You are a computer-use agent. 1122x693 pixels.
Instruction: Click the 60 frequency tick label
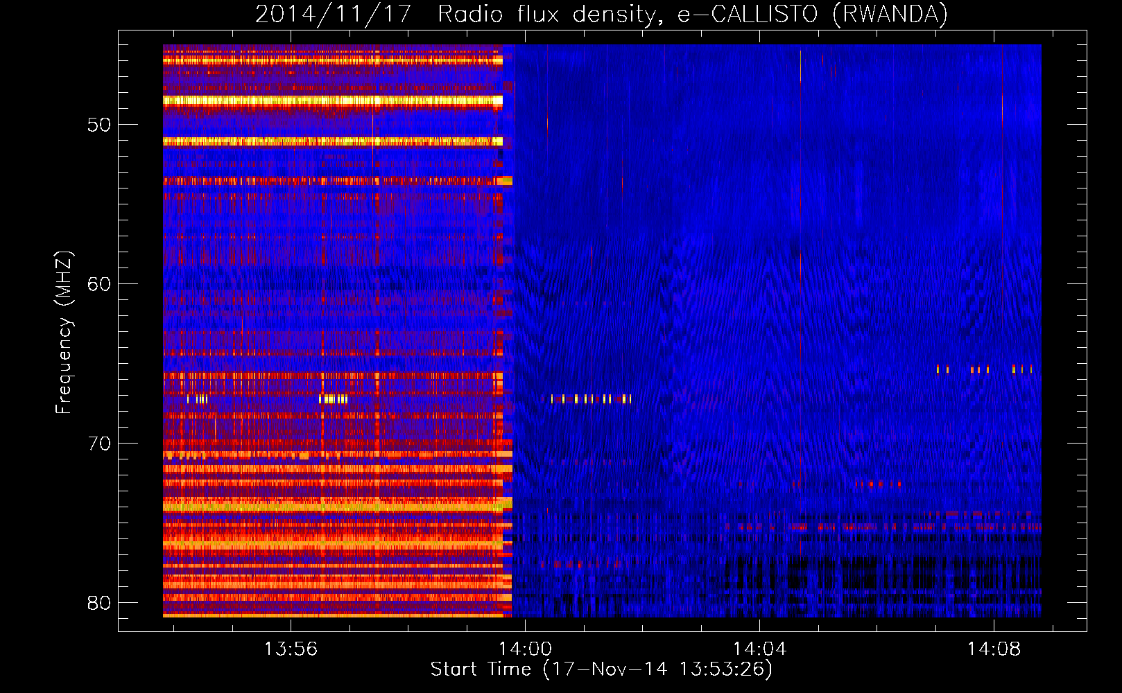pyautogui.click(x=99, y=284)
